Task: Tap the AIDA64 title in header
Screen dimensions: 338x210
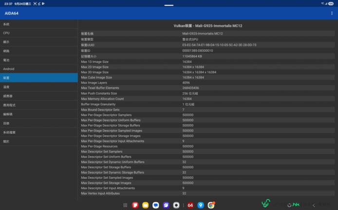Action: [12, 13]
